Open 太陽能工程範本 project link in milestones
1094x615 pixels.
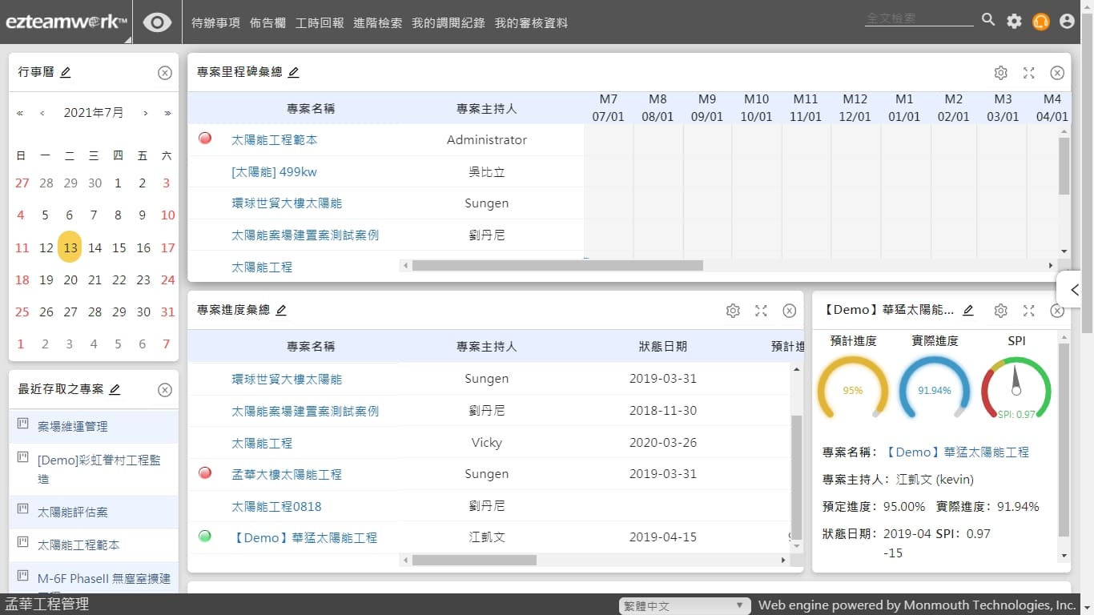pyautogui.click(x=274, y=140)
